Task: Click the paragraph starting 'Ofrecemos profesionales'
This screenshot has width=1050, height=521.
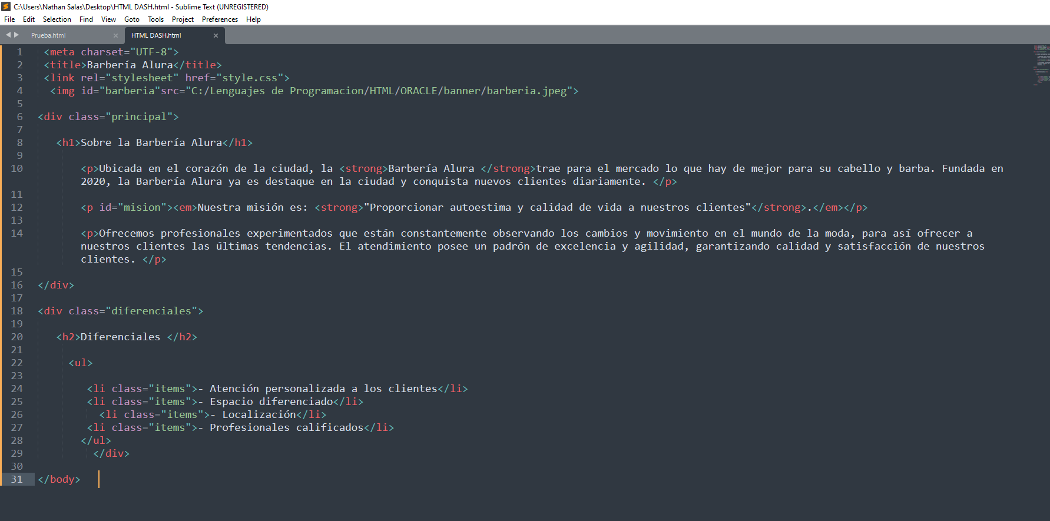Action: (x=532, y=246)
